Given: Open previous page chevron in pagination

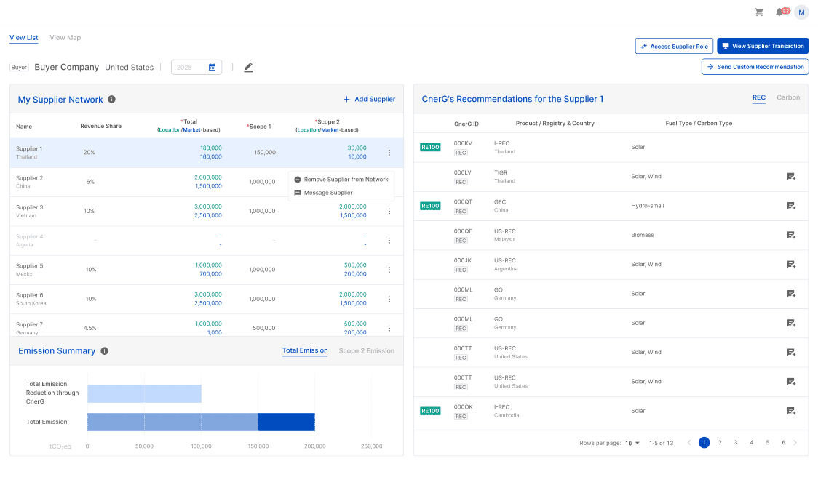Looking at the screenshot, I should pos(688,442).
